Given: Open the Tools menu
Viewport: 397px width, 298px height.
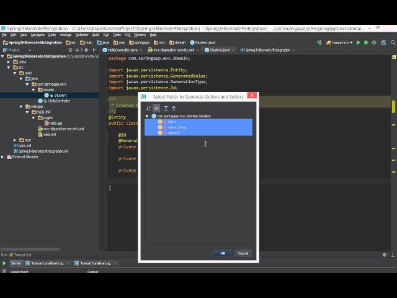Looking at the screenshot, I should (117, 35).
